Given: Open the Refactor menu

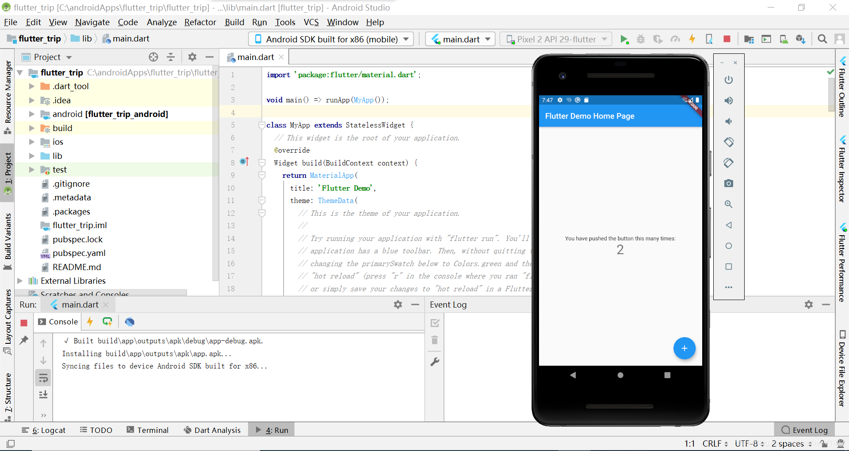Looking at the screenshot, I should [x=200, y=22].
